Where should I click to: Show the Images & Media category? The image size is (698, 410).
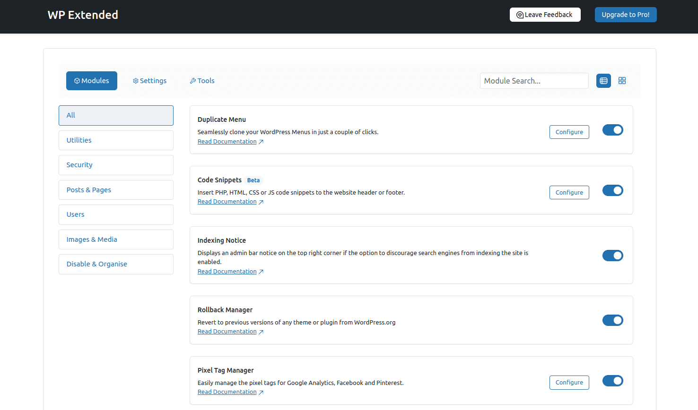click(116, 239)
